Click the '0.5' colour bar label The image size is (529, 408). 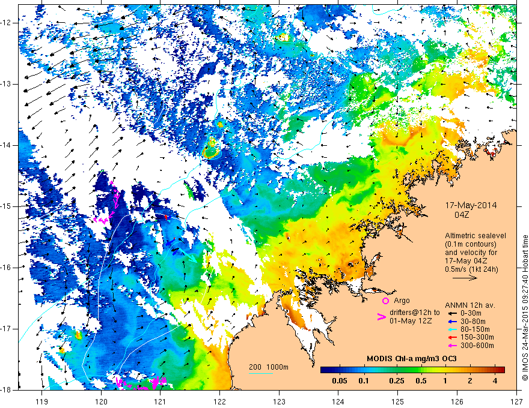421,381
